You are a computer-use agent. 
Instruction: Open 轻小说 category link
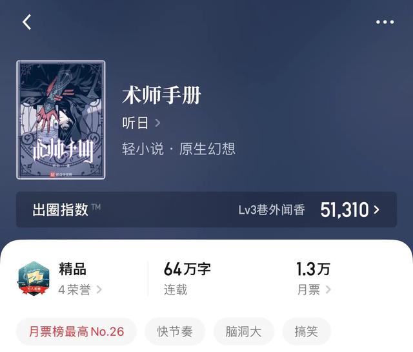coord(143,149)
